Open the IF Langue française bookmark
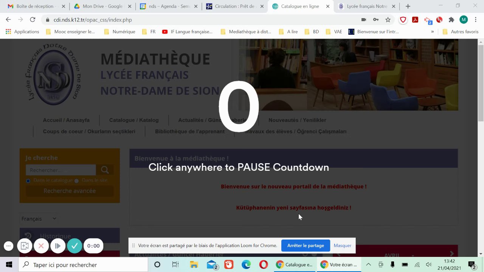Image resolution: width=484 pixels, height=272 pixels. [x=187, y=32]
